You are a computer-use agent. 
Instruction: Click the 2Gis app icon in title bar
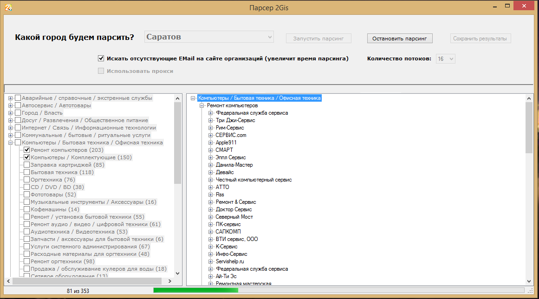click(x=8, y=7)
